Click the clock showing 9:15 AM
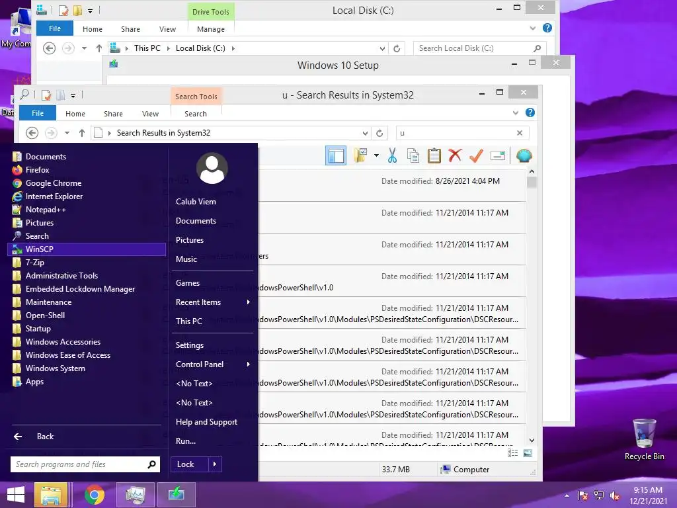677x508 pixels. pos(648,490)
